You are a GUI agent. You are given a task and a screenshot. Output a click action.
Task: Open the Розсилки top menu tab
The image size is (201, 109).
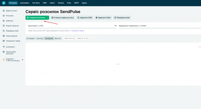[x=13, y=3]
